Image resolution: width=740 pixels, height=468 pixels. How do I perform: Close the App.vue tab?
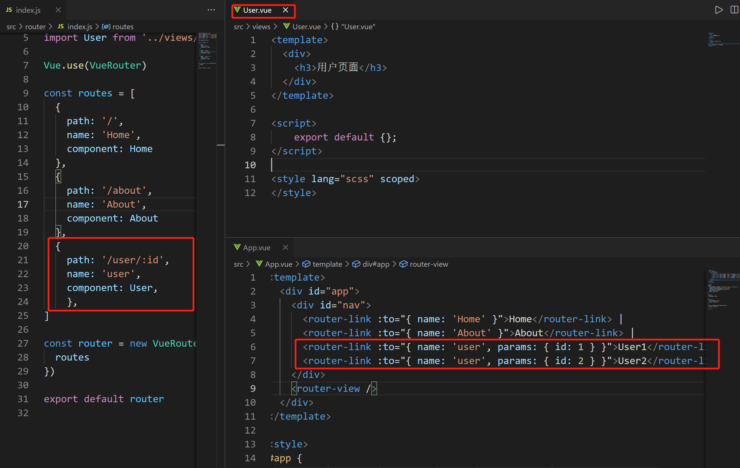pos(286,248)
